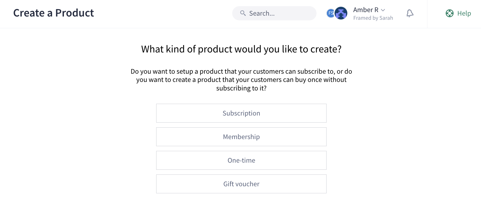This screenshot has width=481, height=211.
Task: Select the Gift voucher product type
Action: coord(241,184)
